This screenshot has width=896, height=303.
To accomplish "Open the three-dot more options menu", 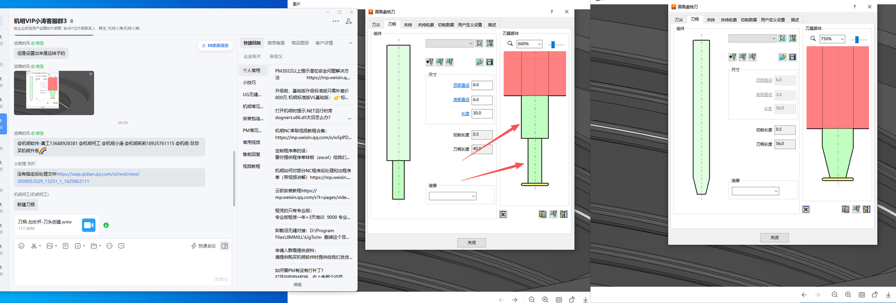I will (x=335, y=21).
